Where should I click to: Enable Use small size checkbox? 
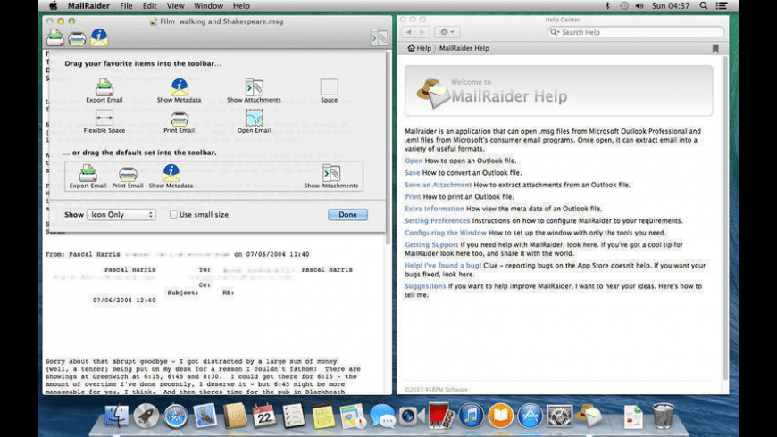point(173,214)
